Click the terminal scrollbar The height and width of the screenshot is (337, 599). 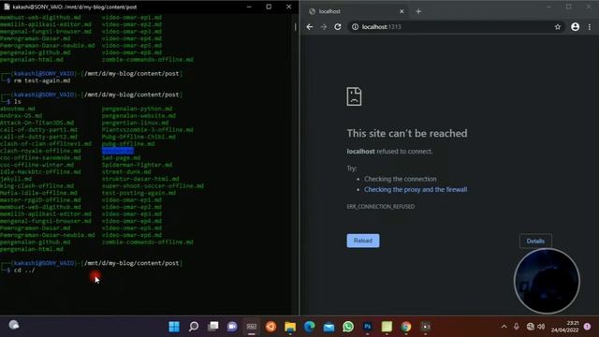tap(296, 27)
